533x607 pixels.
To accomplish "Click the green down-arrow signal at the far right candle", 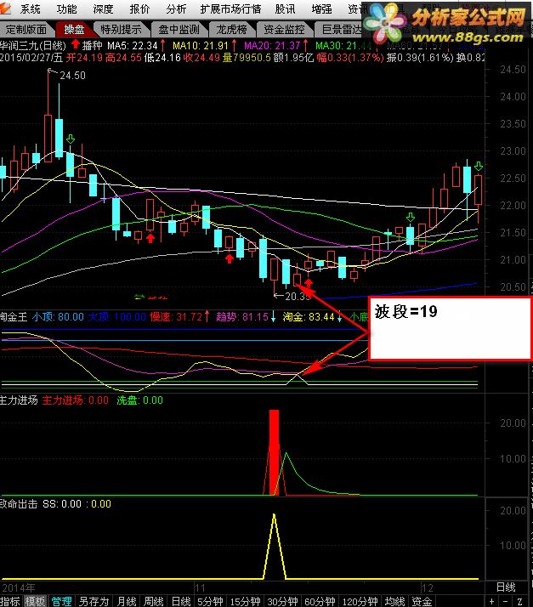I will (479, 167).
